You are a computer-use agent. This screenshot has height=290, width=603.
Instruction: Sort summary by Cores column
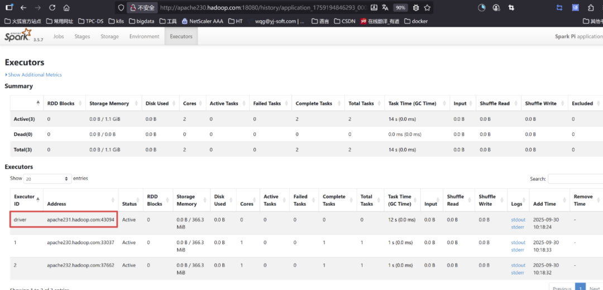pyautogui.click(x=192, y=103)
